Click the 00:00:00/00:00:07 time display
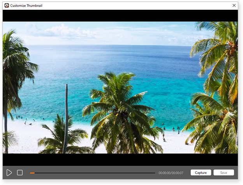243x185 pixels. click(171, 173)
